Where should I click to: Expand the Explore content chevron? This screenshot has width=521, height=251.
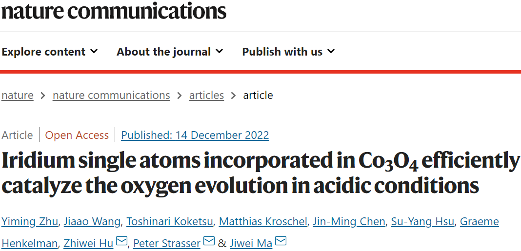point(94,51)
